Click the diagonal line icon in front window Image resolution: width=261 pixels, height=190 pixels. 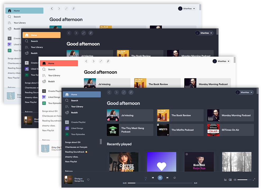124,92
